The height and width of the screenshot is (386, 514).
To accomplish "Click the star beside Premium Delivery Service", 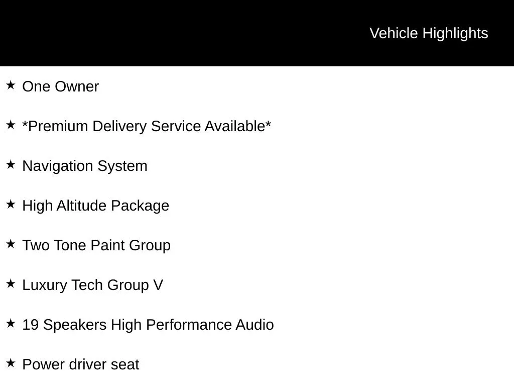I will click(x=11, y=125).
